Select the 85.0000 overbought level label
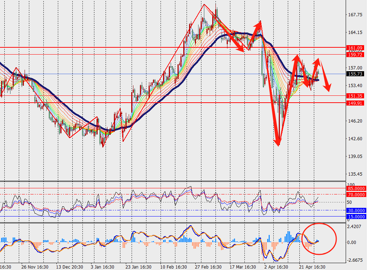 [x=356, y=188]
